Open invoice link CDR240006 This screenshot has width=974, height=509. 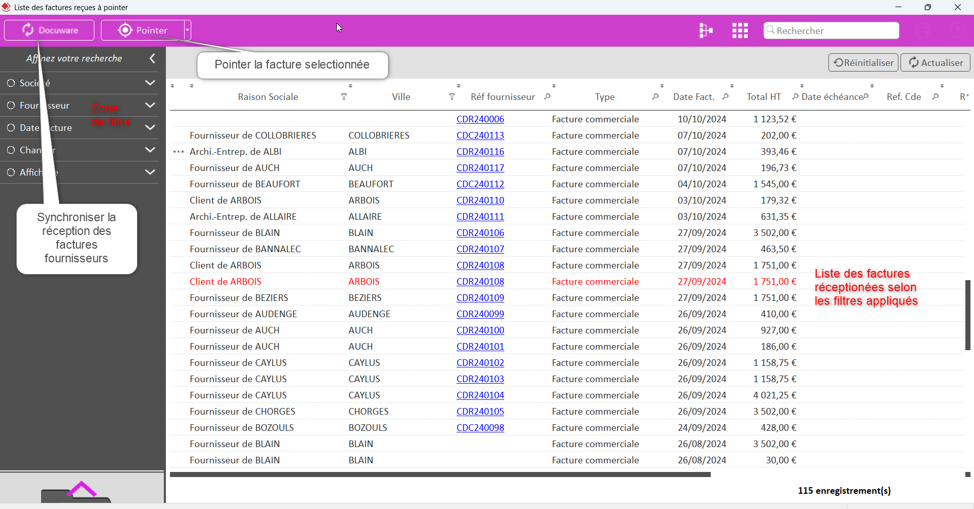pyautogui.click(x=480, y=119)
